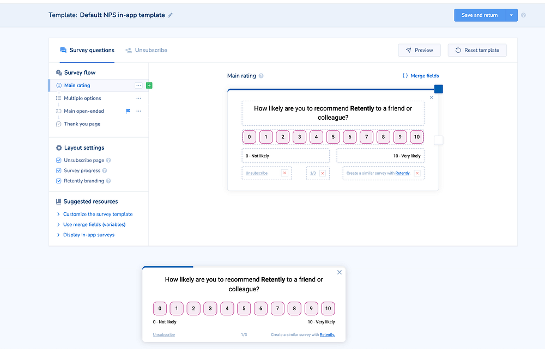Select Thank you page in survey flow

coord(82,124)
